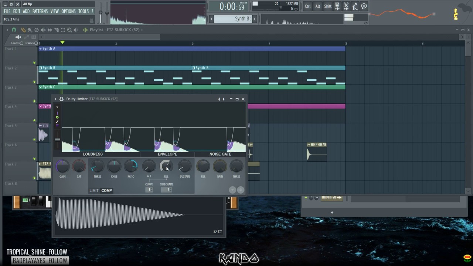
Task: Enable the STRETCH checkbox
Action: [x=36, y=43]
